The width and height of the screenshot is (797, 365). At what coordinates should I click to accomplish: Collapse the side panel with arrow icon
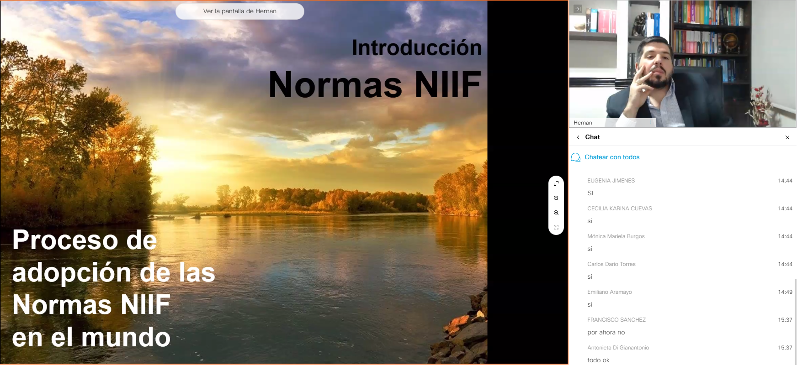coord(578,9)
